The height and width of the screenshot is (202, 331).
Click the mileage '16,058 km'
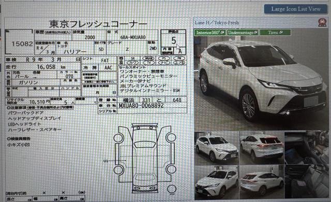(x=51, y=67)
